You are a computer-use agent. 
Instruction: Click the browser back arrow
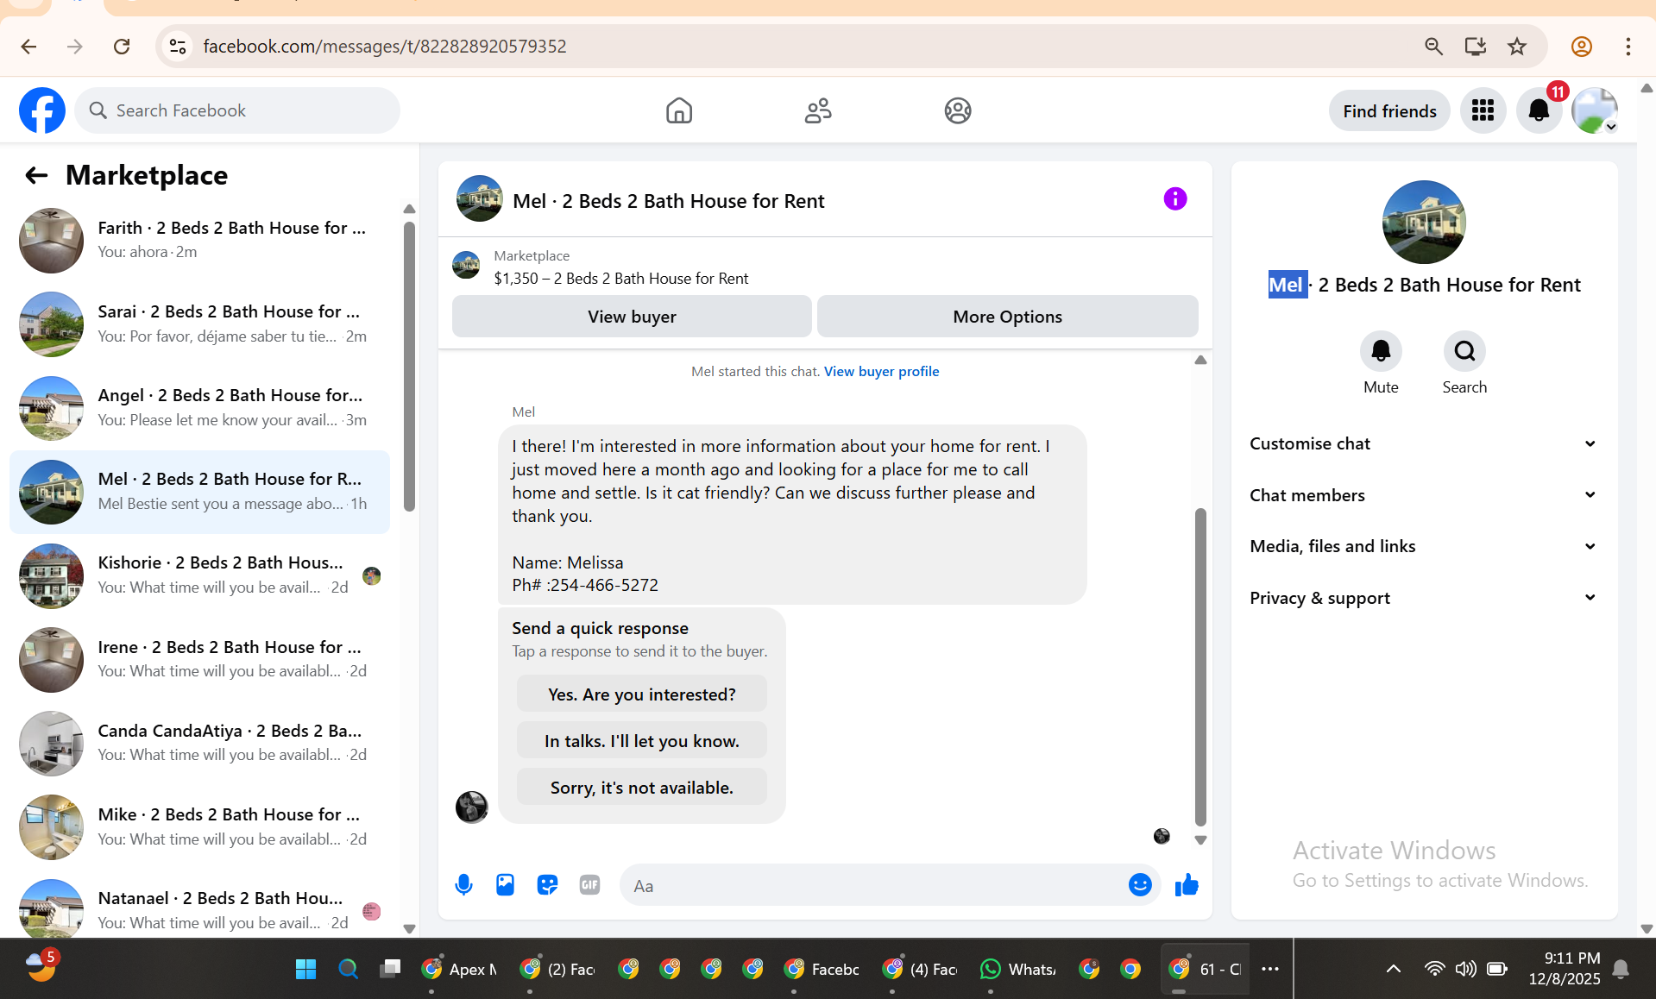(x=28, y=47)
